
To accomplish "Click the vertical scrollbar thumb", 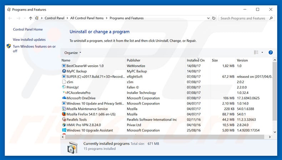I will (x=275, y=91).
